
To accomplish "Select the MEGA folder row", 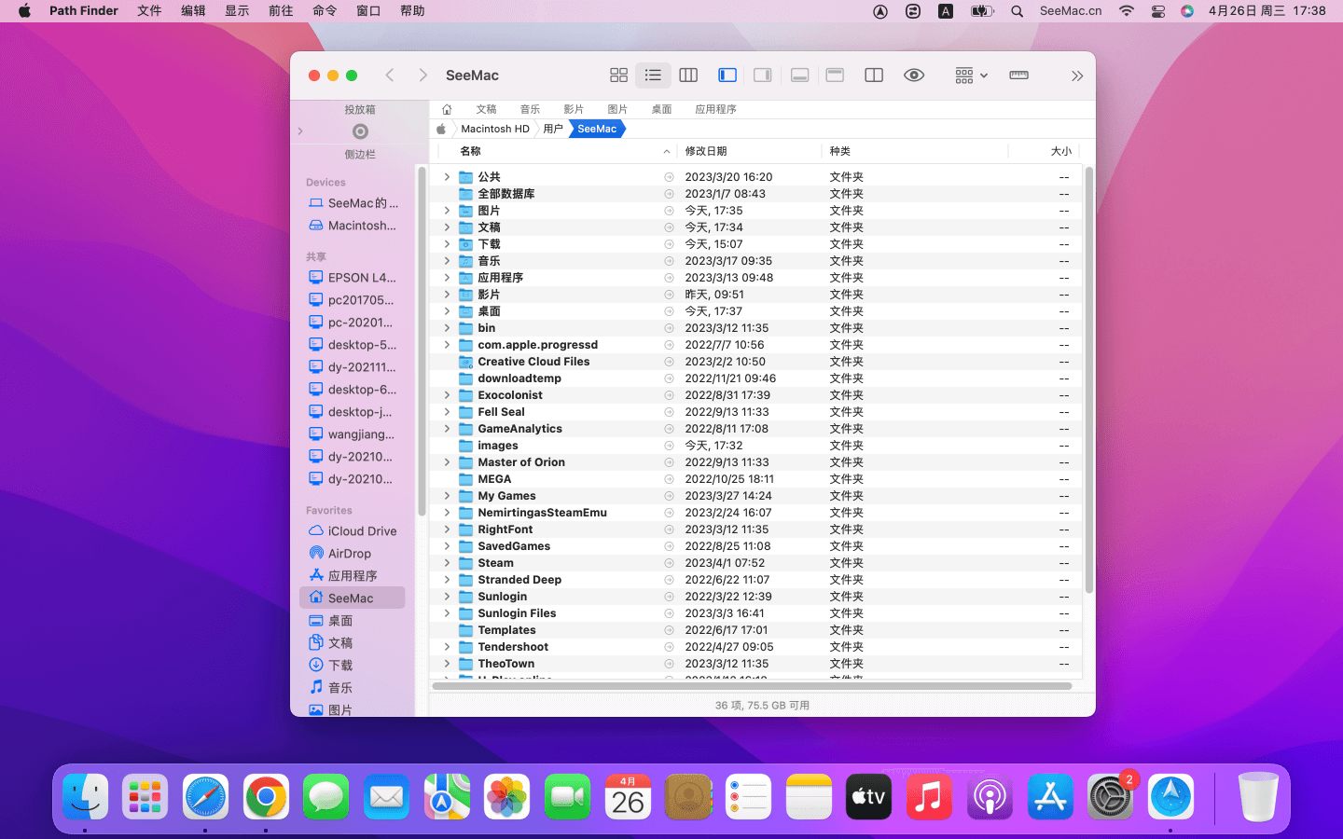I will tap(755, 479).
